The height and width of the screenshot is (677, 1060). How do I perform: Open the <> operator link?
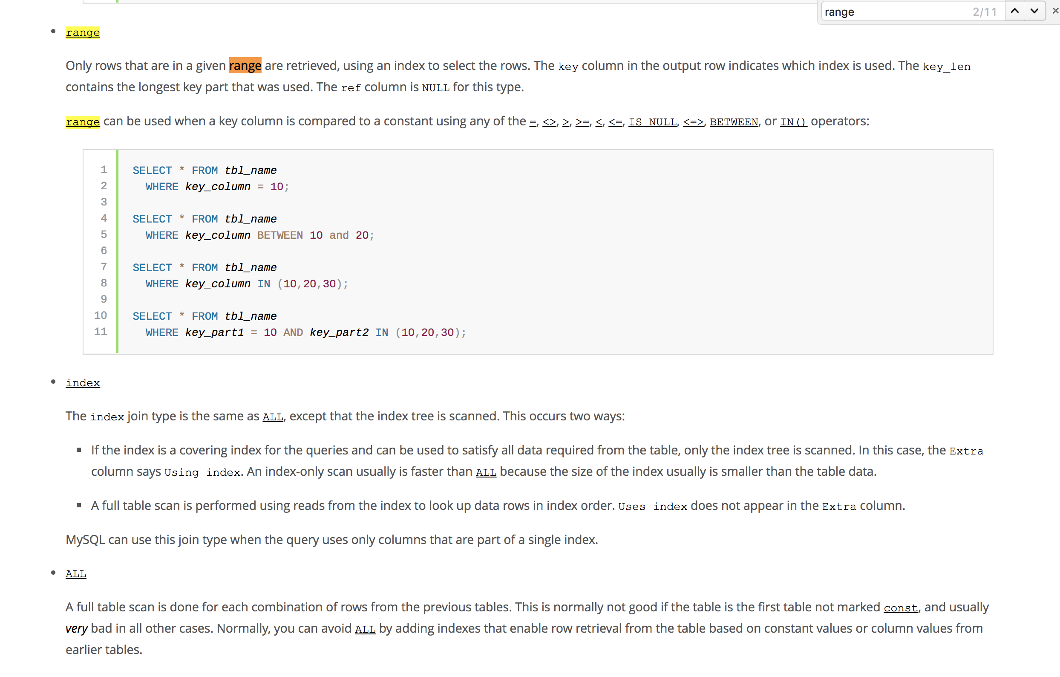tap(549, 122)
